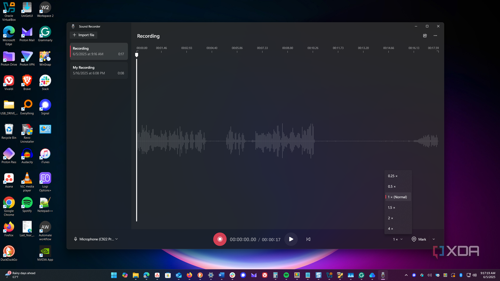Click the playhead handle at 00:00.00
The image size is (500, 281).
click(x=137, y=55)
